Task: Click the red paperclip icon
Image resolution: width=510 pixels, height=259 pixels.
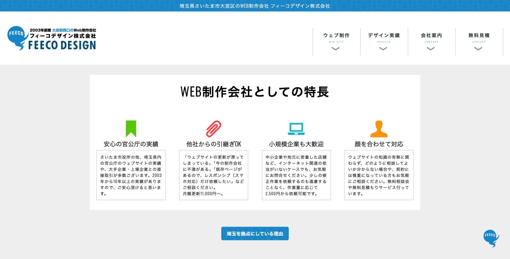Action: 214,129
